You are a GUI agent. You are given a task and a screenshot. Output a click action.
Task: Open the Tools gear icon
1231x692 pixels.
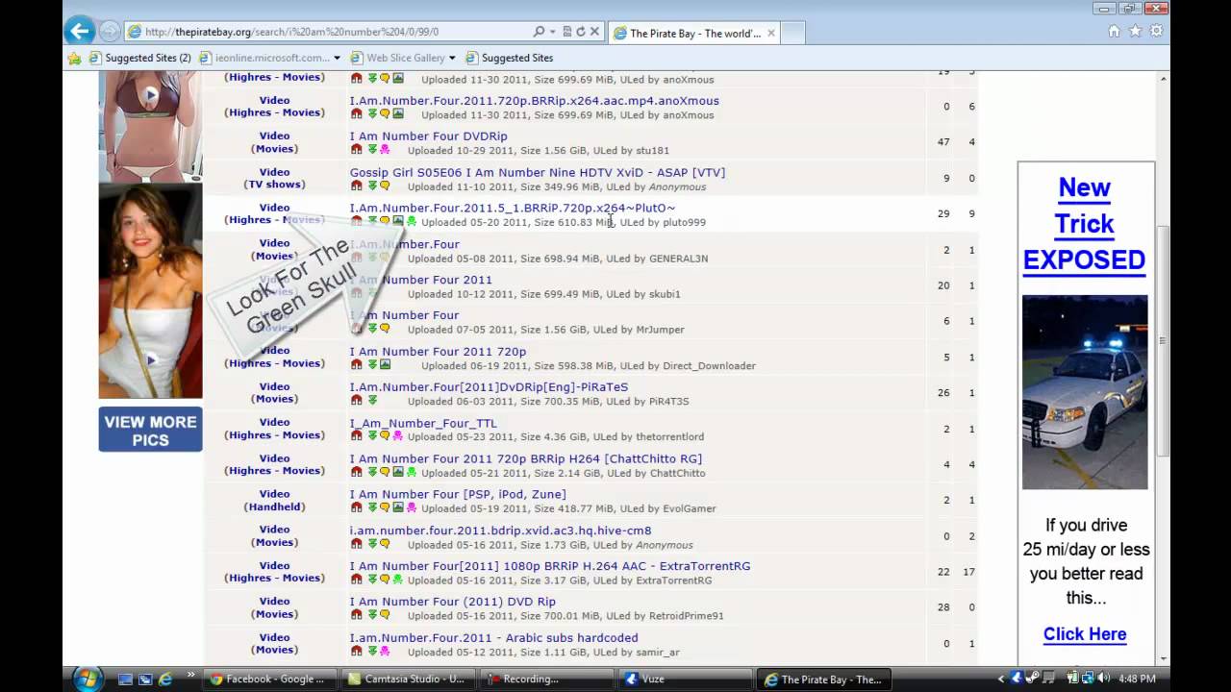1156,31
